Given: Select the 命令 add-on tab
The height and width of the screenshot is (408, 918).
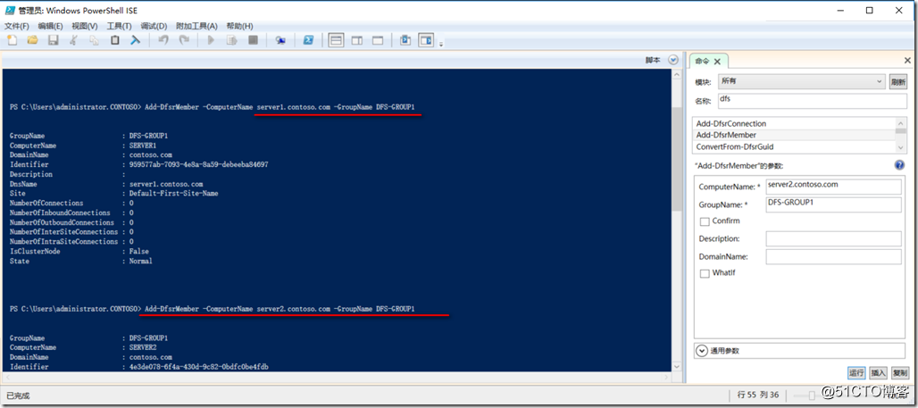Looking at the screenshot, I should [x=702, y=61].
